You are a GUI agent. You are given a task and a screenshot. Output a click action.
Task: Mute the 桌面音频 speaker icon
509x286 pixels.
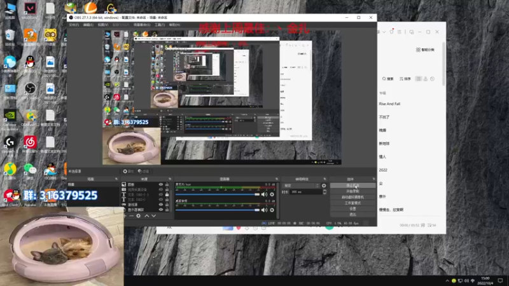[264, 210]
